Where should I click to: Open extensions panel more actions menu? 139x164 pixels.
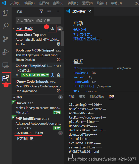(57, 11)
